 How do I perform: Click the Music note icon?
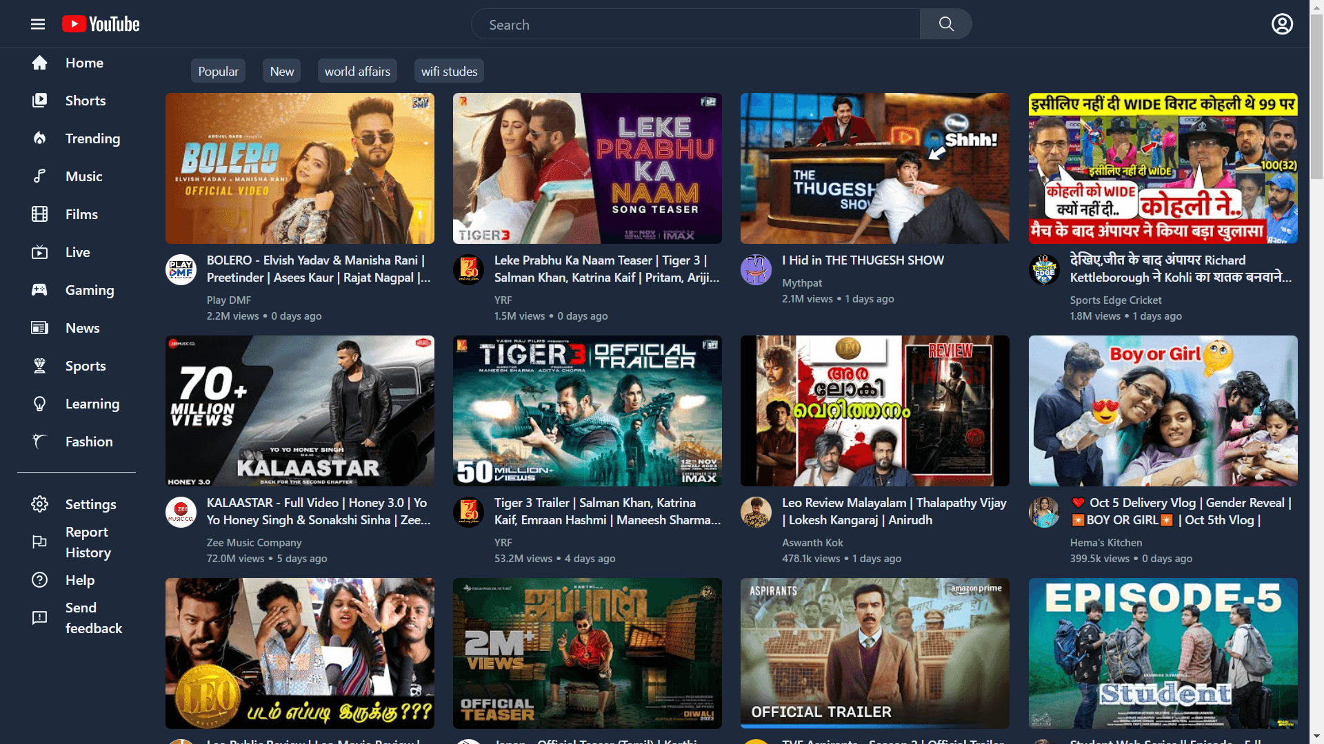[40, 176]
